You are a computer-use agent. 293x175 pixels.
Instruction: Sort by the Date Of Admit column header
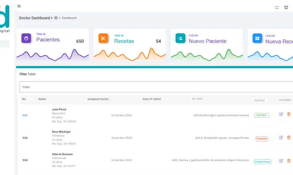point(151,99)
